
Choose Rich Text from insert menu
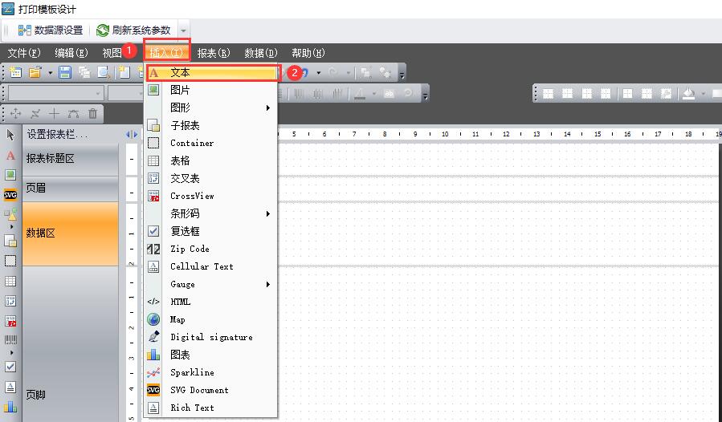(x=192, y=408)
